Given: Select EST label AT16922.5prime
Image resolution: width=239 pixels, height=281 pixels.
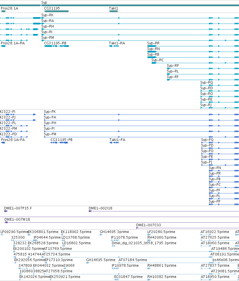Looking at the screenshot, I should [215, 232].
